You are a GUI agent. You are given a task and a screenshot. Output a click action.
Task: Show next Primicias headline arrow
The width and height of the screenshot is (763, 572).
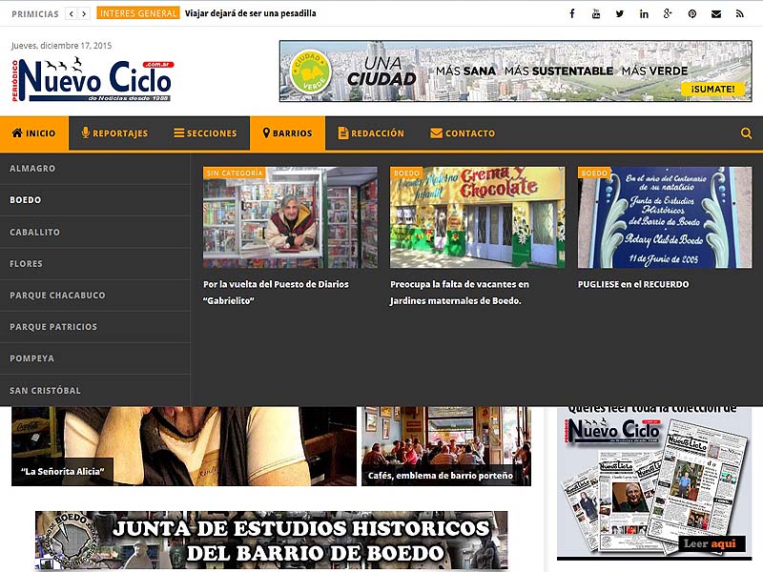pyautogui.click(x=84, y=13)
